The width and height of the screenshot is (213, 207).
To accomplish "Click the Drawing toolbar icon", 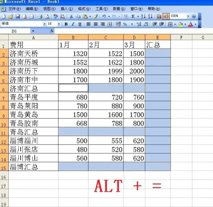I will point(166,17).
